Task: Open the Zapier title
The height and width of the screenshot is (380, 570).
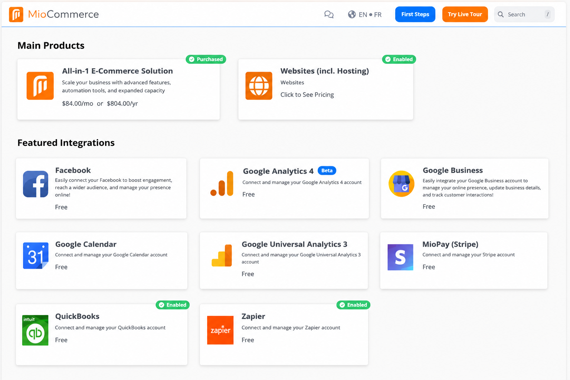Action: [253, 316]
